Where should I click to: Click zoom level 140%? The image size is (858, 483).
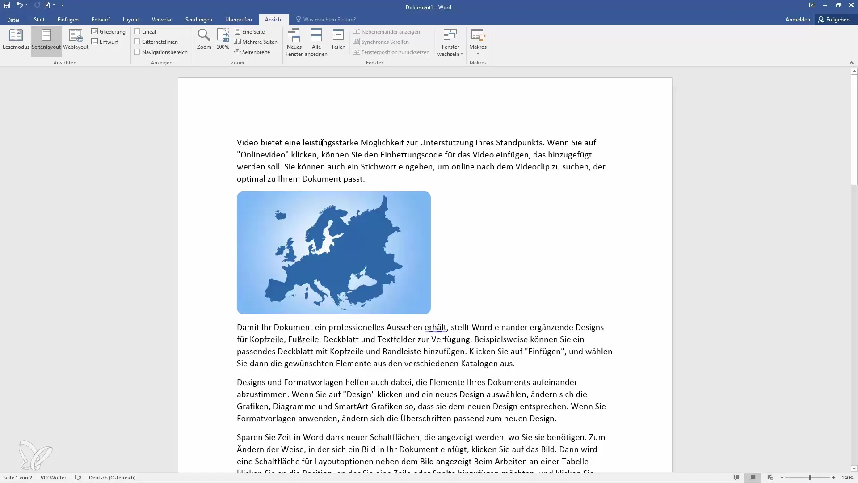pyautogui.click(x=848, y=478)
